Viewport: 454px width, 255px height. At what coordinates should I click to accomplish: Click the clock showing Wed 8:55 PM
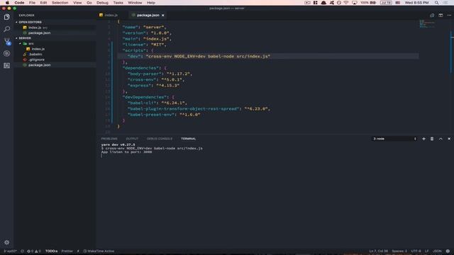pos(416,3)
